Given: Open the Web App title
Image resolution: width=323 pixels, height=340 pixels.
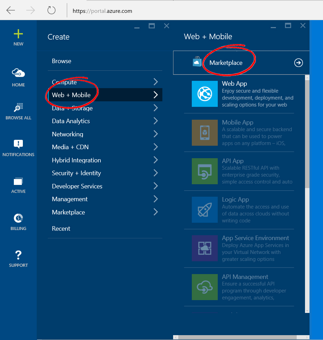Looking at the screenshot, I should tap(234, 84).
